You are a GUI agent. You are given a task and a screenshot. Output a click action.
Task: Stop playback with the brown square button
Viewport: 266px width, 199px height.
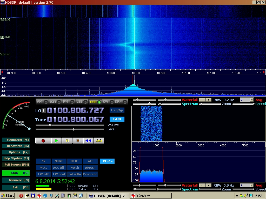coord(78,141)
